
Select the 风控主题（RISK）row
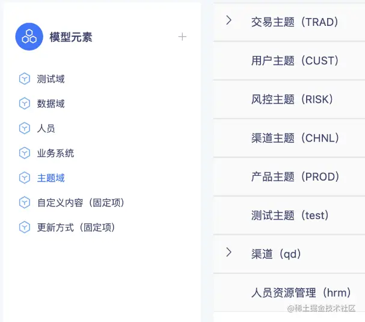[x=289, y=99]
